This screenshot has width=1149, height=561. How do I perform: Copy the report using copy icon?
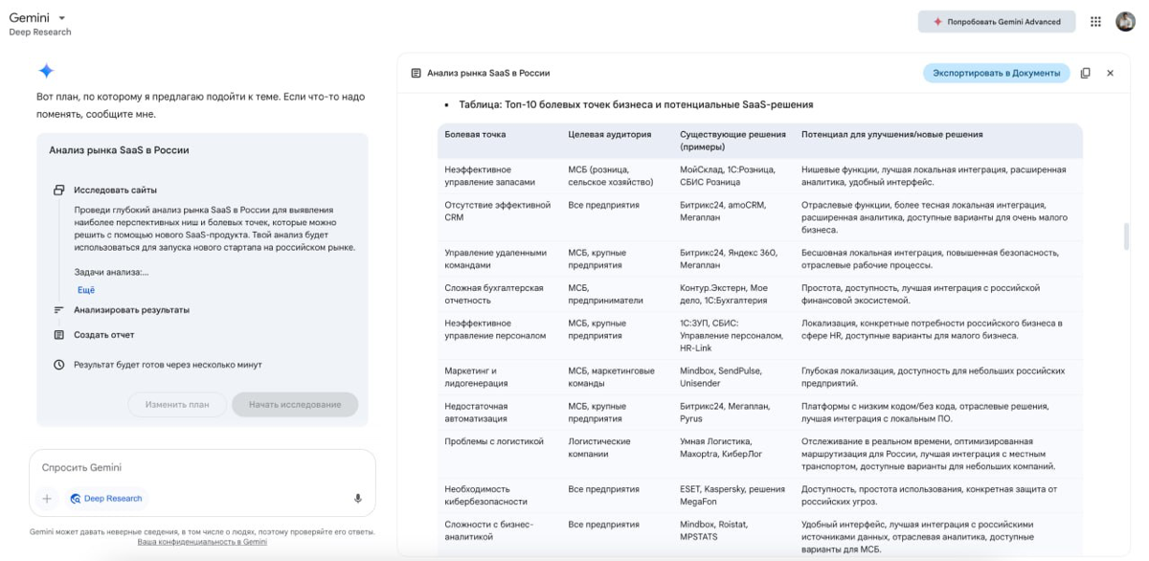coord(1085,73)
